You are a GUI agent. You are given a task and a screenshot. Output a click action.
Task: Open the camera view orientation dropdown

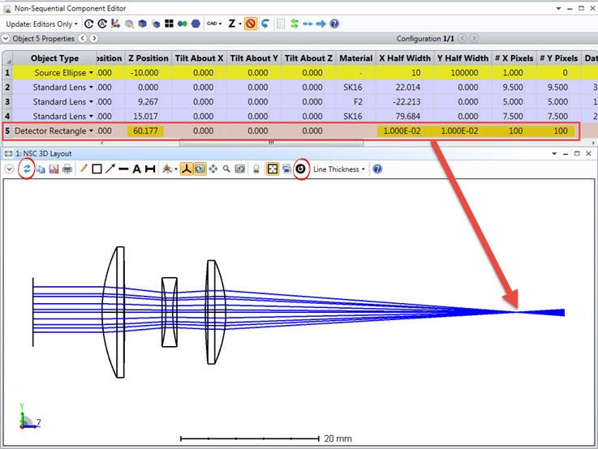pos(170,169)
